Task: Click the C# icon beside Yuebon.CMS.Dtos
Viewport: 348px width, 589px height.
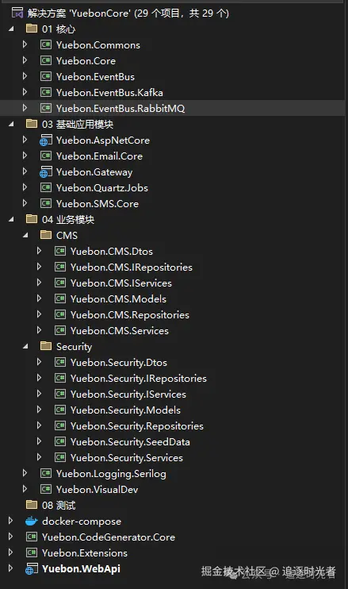Action: tap(60, 251)
